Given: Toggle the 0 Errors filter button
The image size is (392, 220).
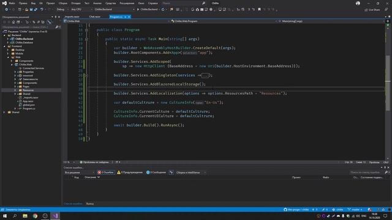Looking at the screenshot, I should click(106, 172).
